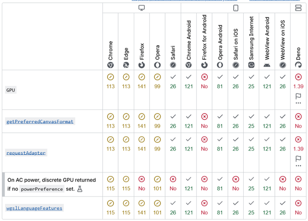Open the wgslLanguageFeatures link

34,208
